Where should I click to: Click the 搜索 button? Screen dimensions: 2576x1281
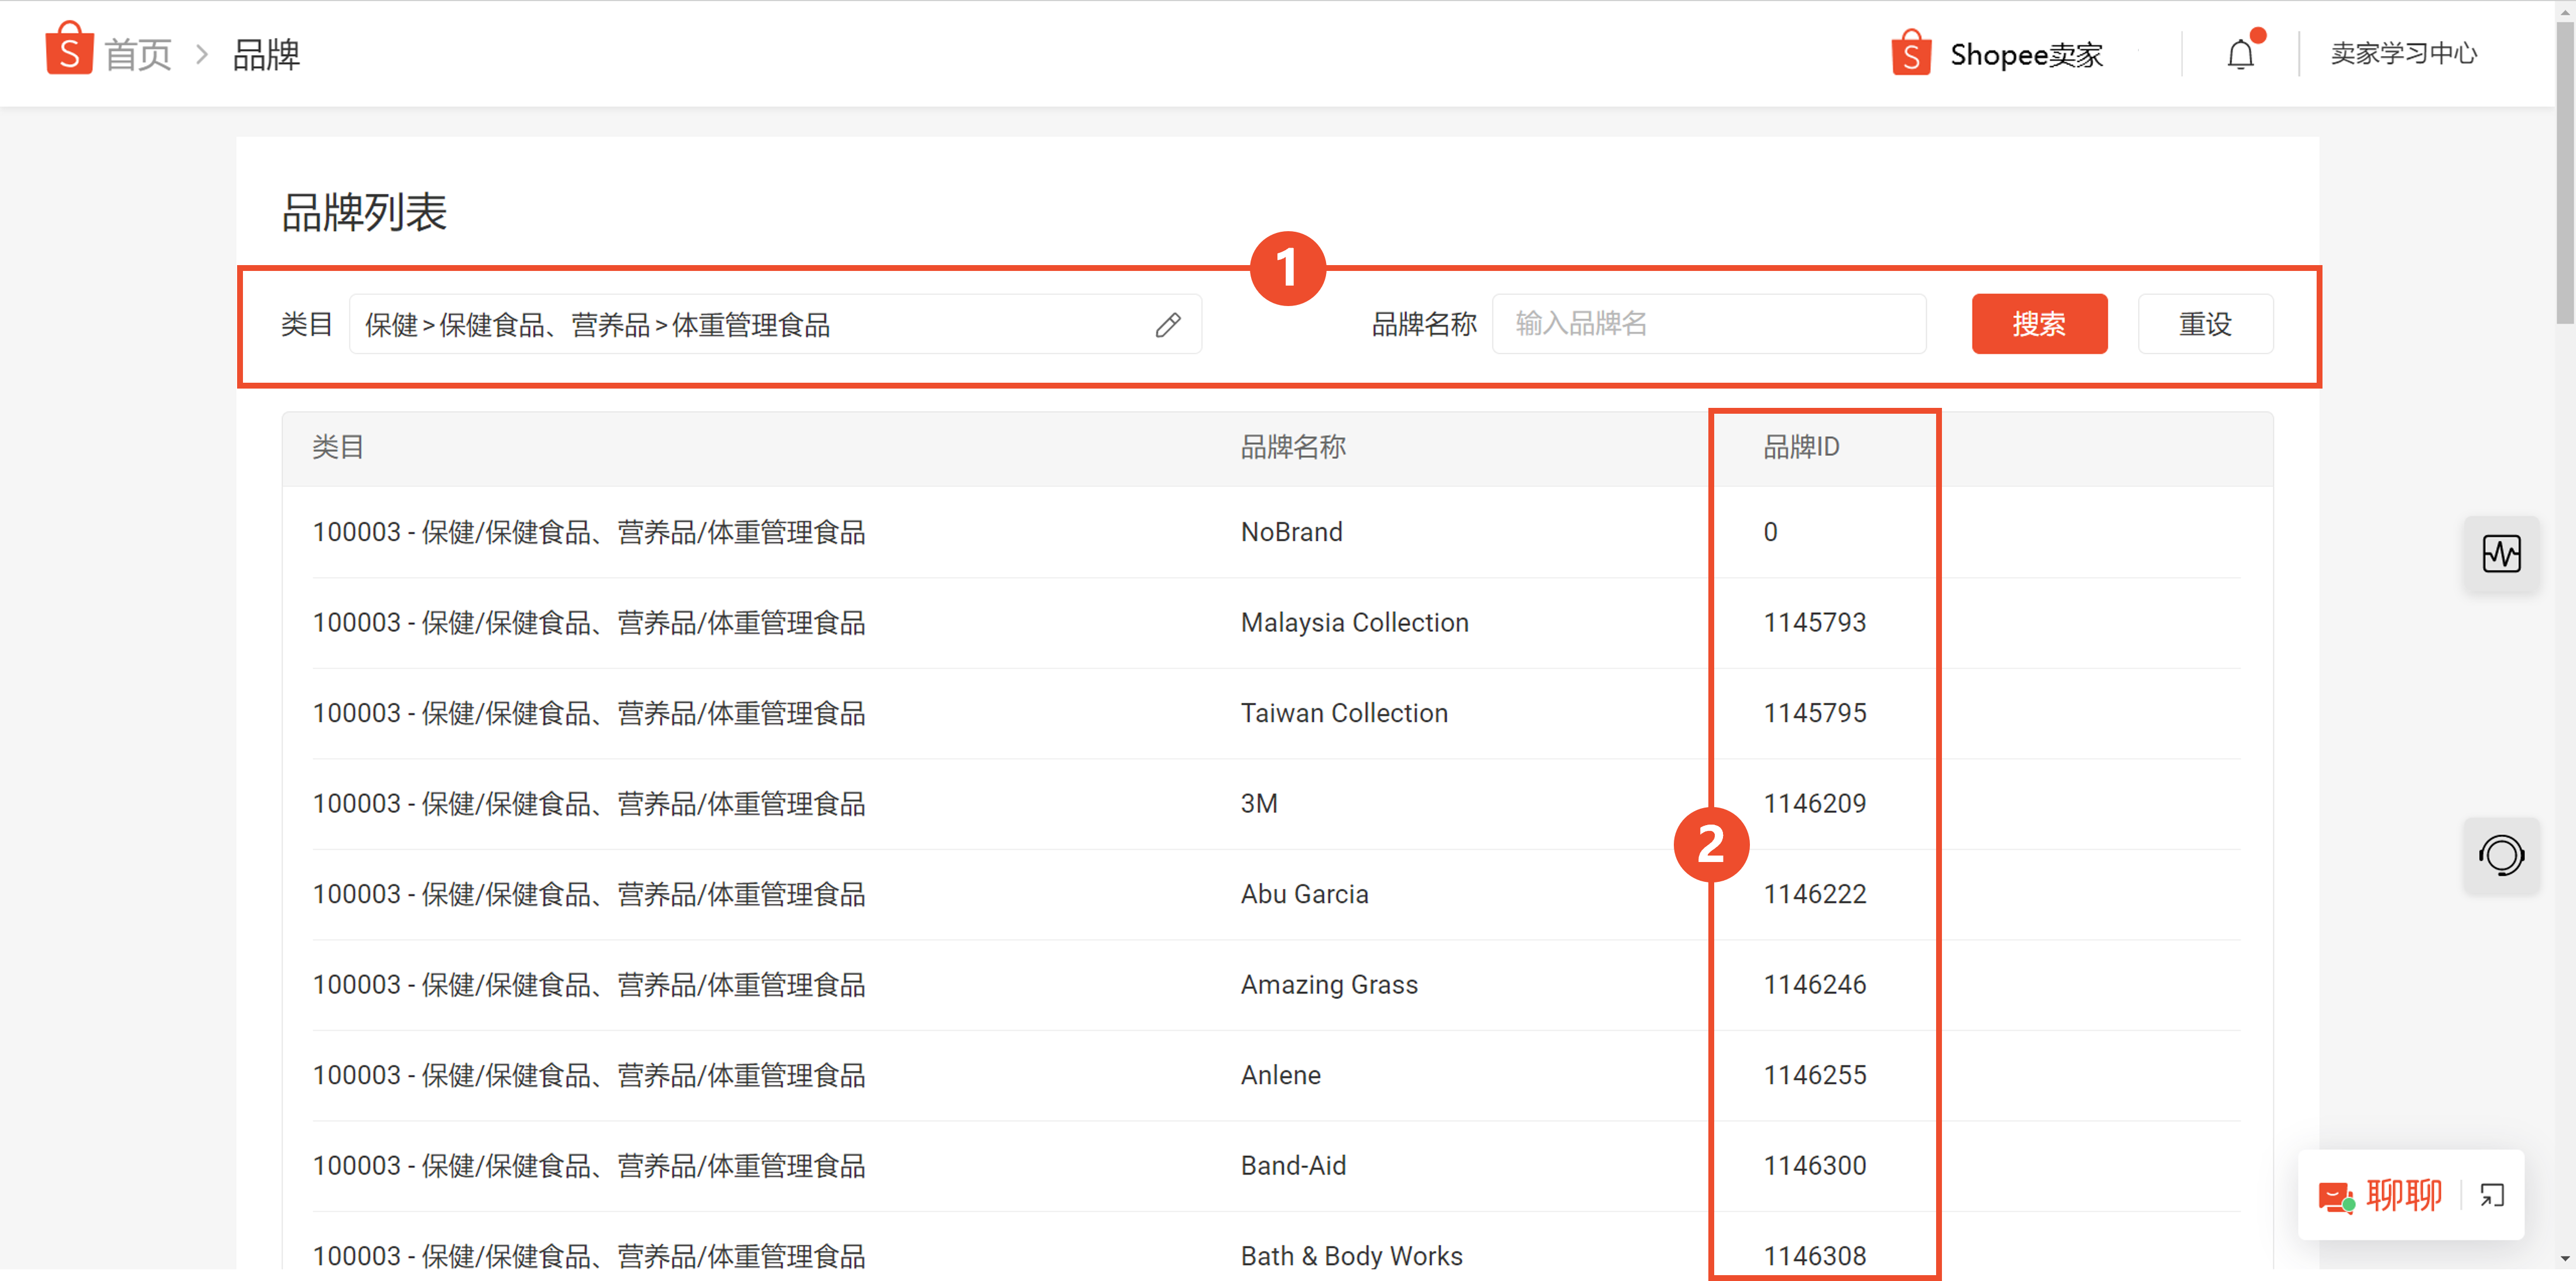coord(2039,324)
